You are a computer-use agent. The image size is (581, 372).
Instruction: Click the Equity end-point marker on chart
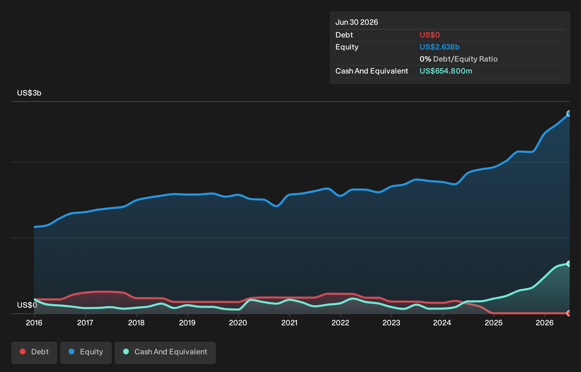569,114
